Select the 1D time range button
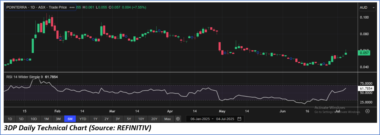 (x=10, y=119)
